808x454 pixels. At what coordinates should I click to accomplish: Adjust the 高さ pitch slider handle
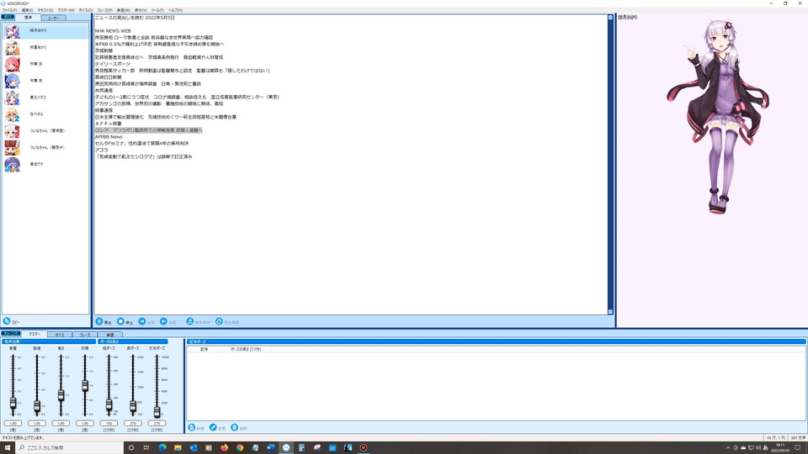click(x=61, y=395)
